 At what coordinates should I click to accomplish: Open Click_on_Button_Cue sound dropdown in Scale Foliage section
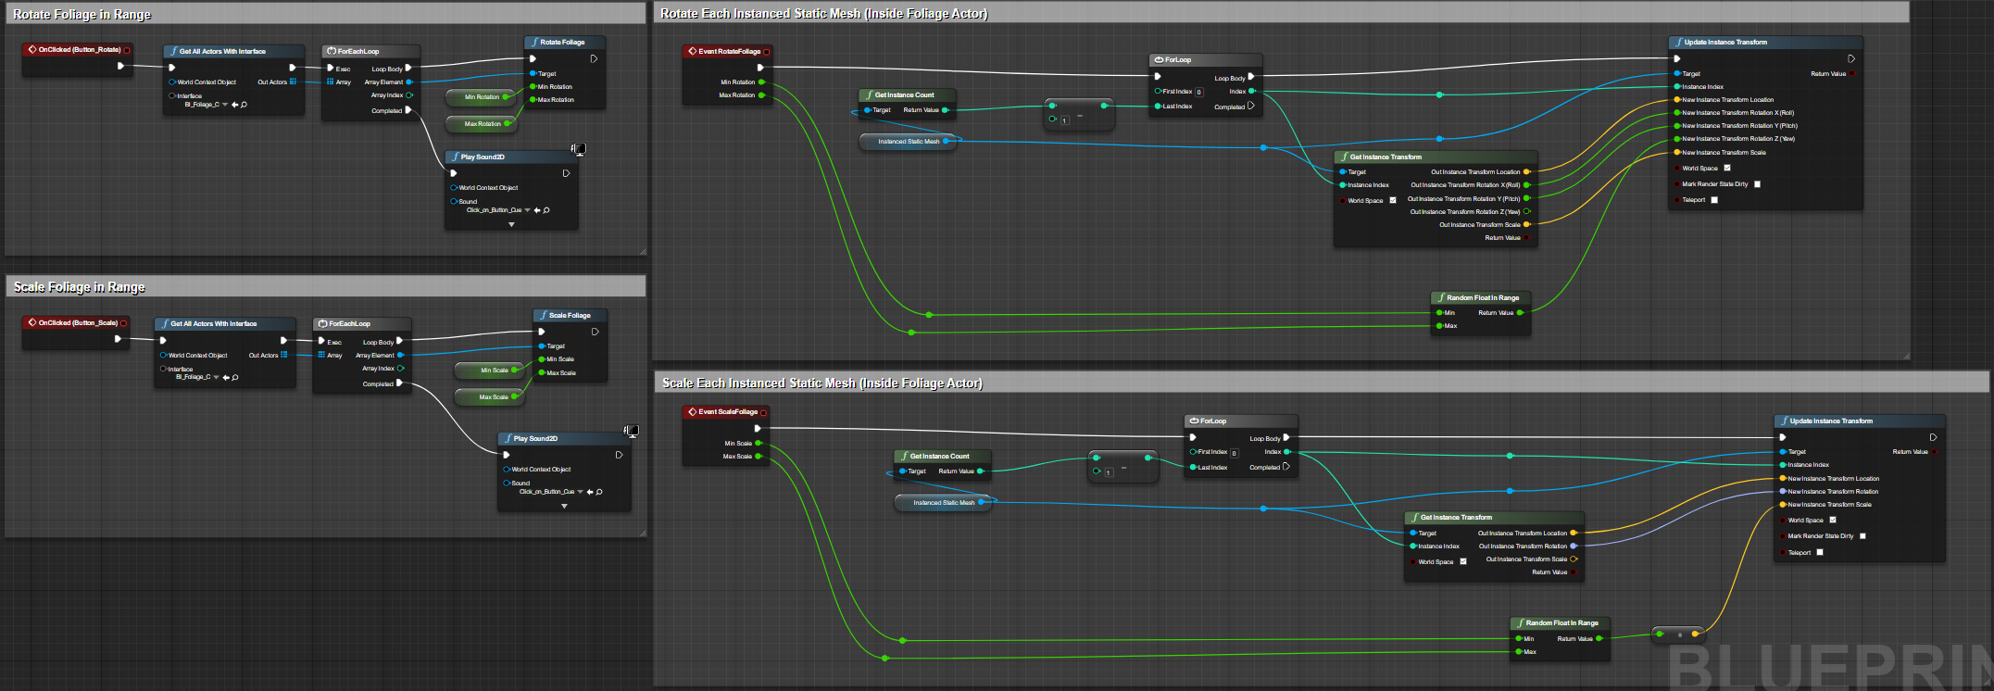[580, 492]
